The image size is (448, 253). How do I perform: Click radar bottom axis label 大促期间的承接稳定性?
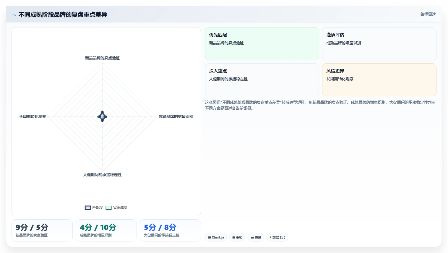click(102, 175)
